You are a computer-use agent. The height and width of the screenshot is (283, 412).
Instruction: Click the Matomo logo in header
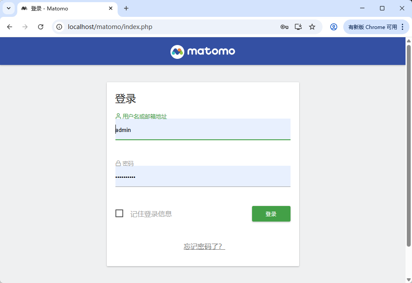pos(203,51)
